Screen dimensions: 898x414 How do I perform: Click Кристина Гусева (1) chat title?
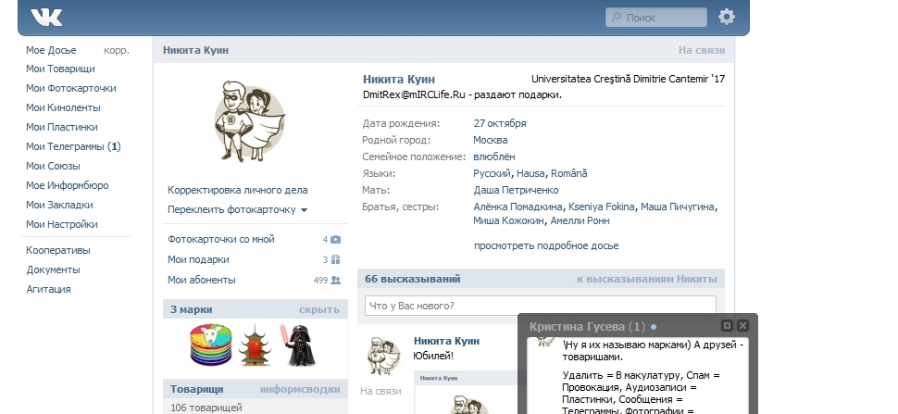[587, 326]
